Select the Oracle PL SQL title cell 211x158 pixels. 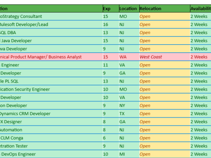coord(51,81)
